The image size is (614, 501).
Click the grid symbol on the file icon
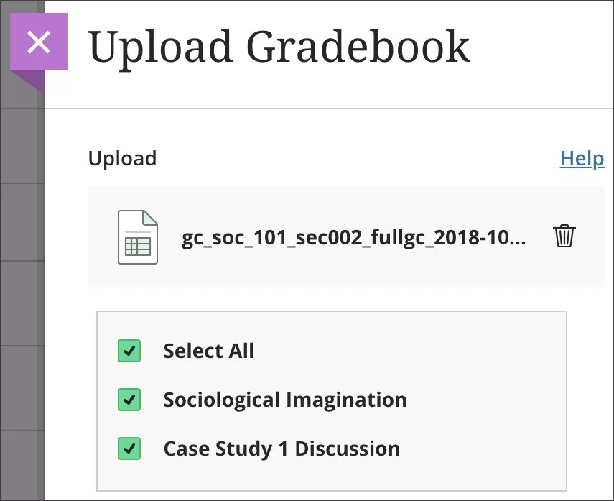pyautogui.click(x=138, y=248)
